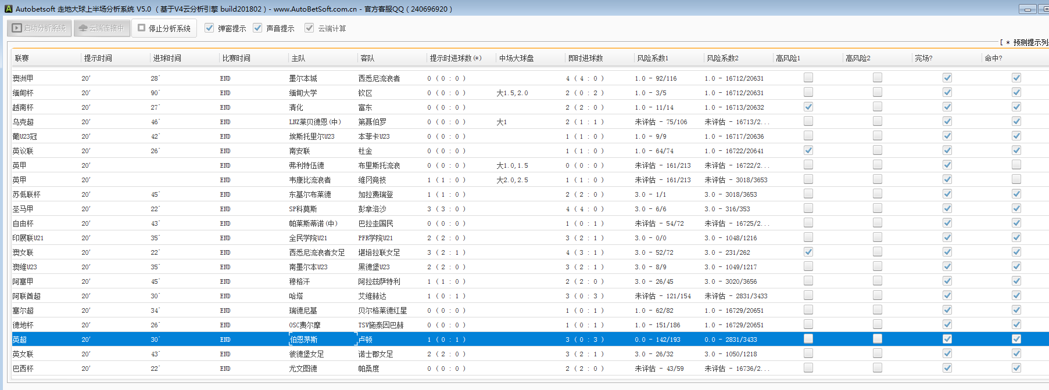Viewport: 1049px width, 390px height.
Task: Click the 中场大球盘 cell showing 大2.0,2.5
Action: [x=512, y=180]
